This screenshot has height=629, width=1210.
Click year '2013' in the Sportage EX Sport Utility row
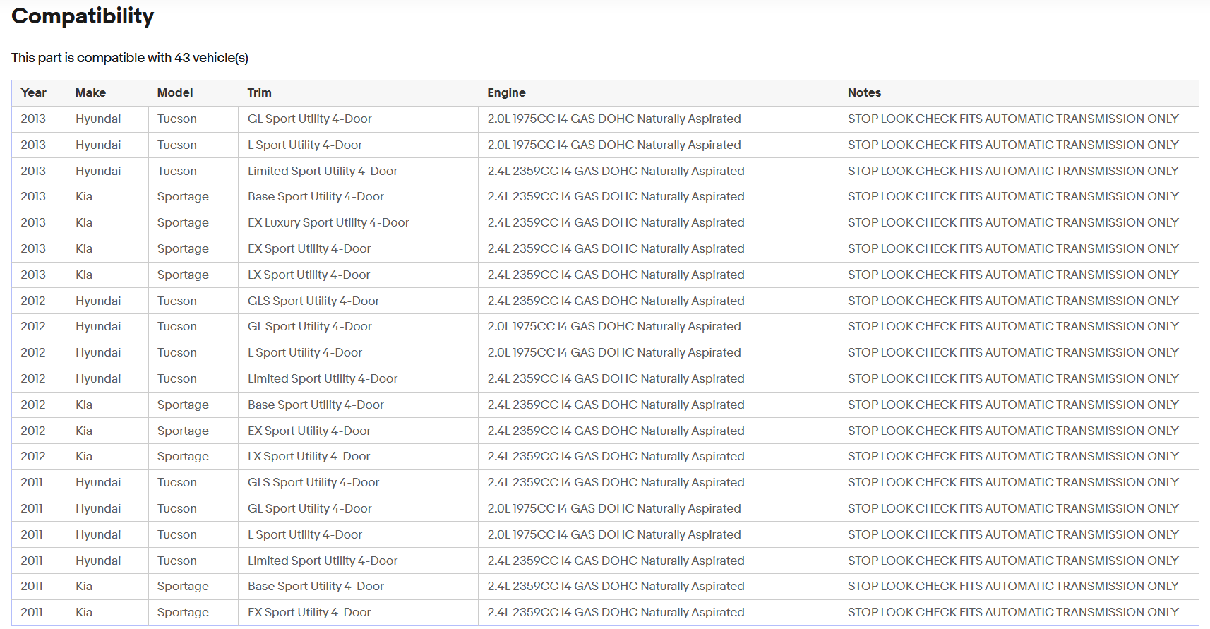tap(33, 248)
